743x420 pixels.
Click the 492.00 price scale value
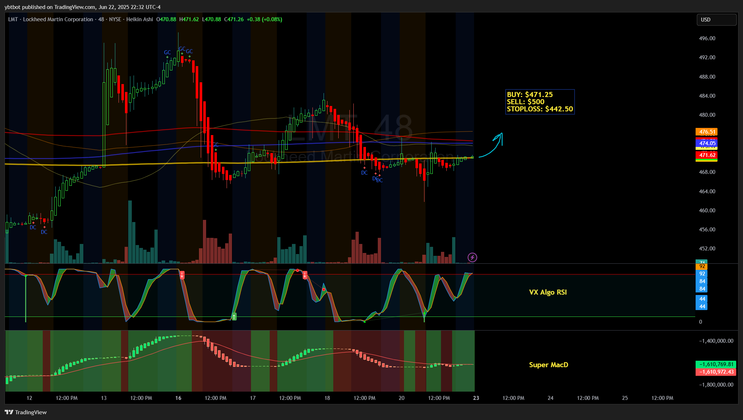point(707,57)
